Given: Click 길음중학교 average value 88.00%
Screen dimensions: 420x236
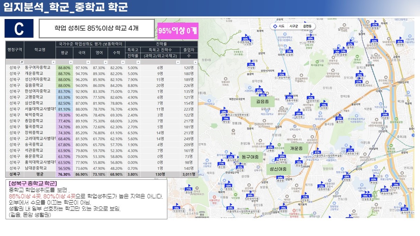Looking at the screenshot, I should click(x=64, y=85).
